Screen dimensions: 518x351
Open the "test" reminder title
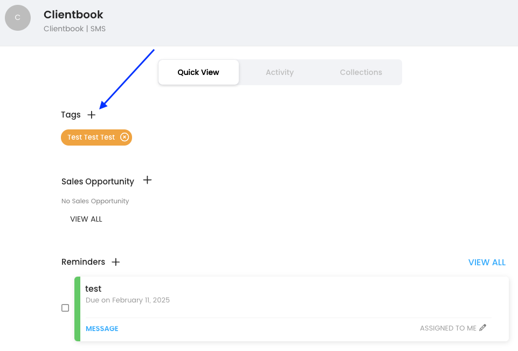pos(93,289)
